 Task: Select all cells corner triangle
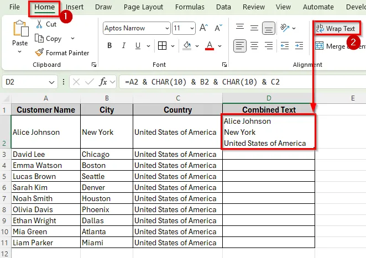point(6,98)
